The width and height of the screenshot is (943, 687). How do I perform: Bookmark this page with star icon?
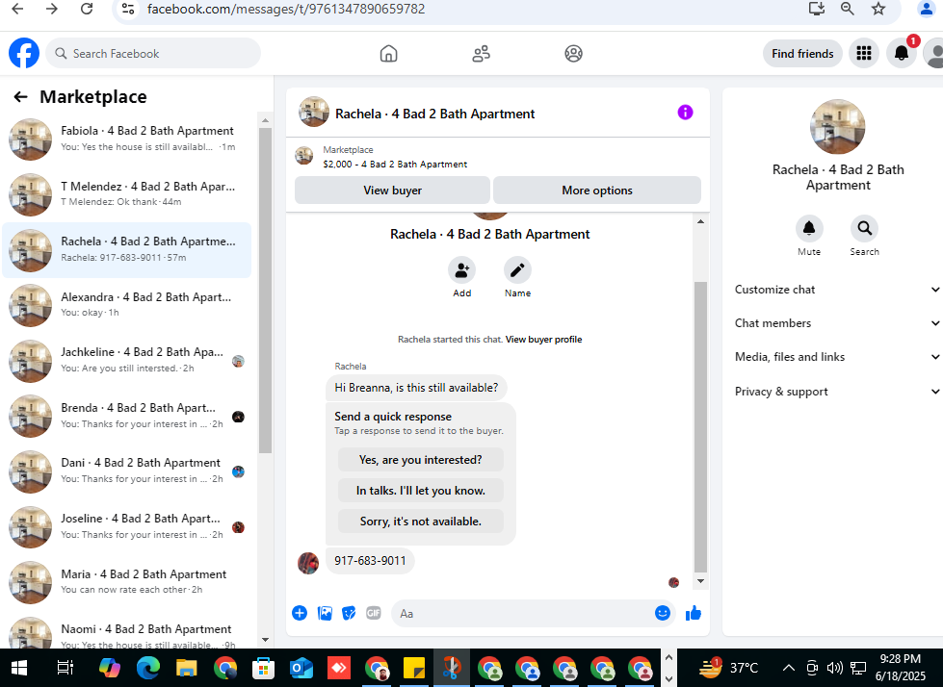tap(878, 9)
